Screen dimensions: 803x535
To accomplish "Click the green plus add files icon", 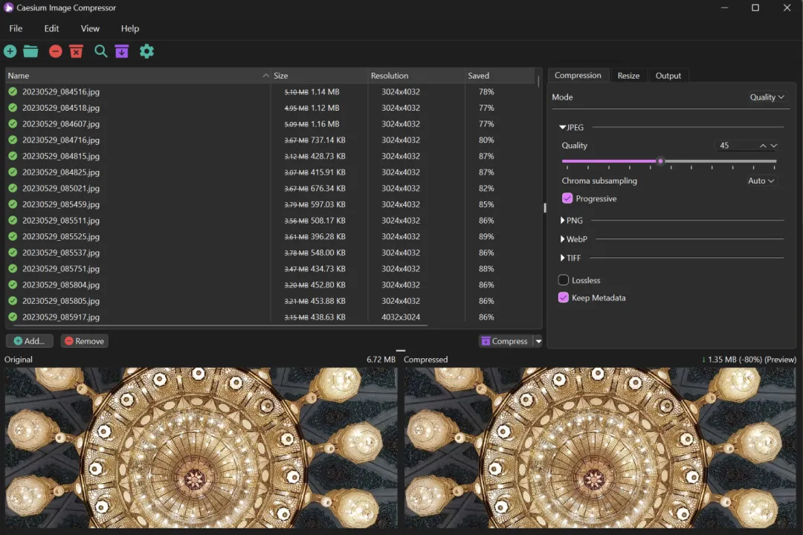I will click(x=10, y=51).
